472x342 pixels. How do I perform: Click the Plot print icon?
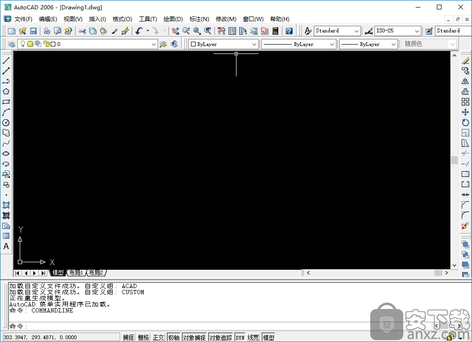[47, 30]
